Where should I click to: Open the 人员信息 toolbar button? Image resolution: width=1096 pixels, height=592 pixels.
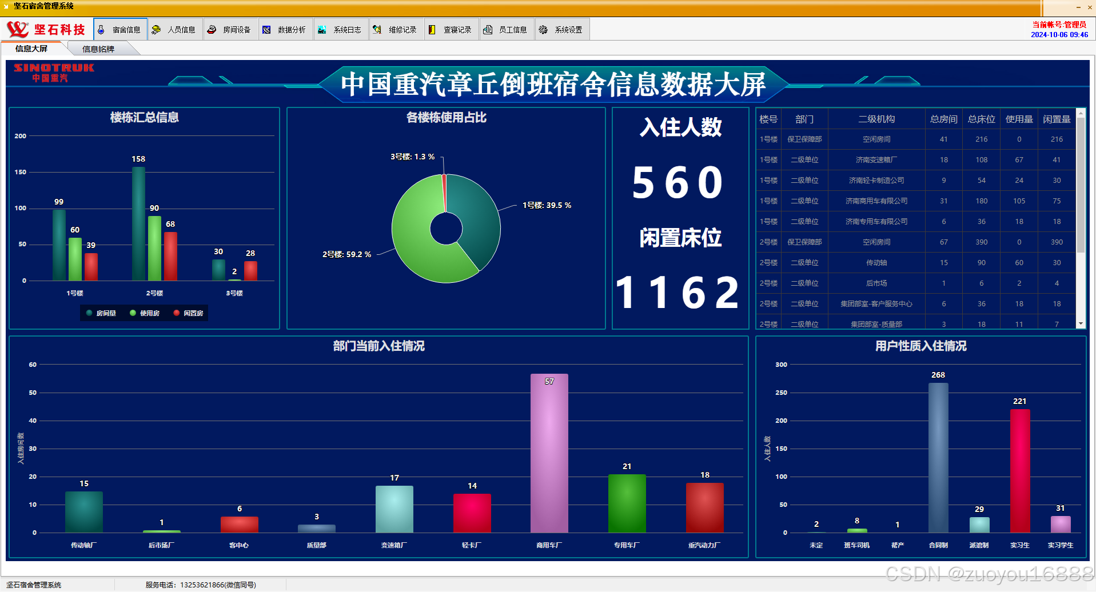tap(176, 30)
